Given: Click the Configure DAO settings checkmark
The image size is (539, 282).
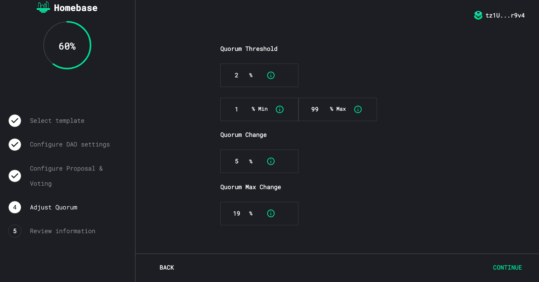Looking at the screenshot, I should [x=15, y=145].
